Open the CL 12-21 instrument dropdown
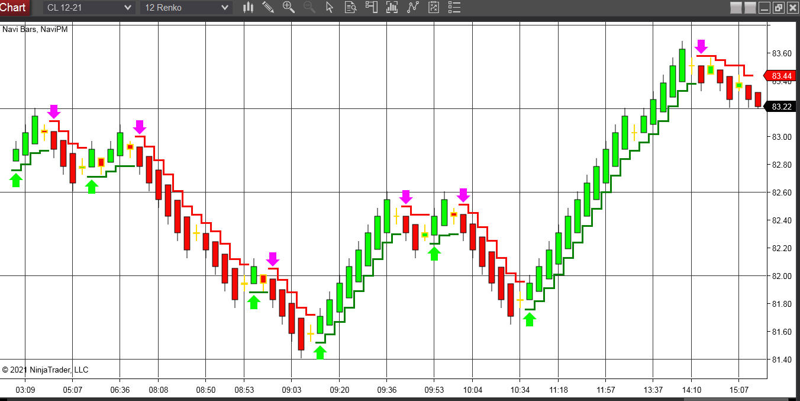Image resolution: width=800 pixels, height=401 pixels. point(89,8)
